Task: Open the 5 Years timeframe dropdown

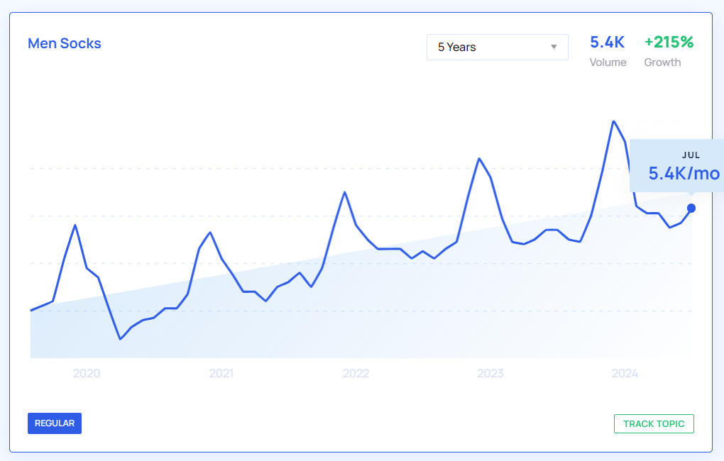Action: click(x=497, y=47)
